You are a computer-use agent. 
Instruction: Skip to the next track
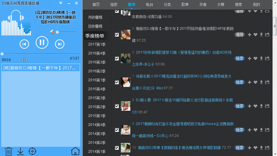point(60,44)
